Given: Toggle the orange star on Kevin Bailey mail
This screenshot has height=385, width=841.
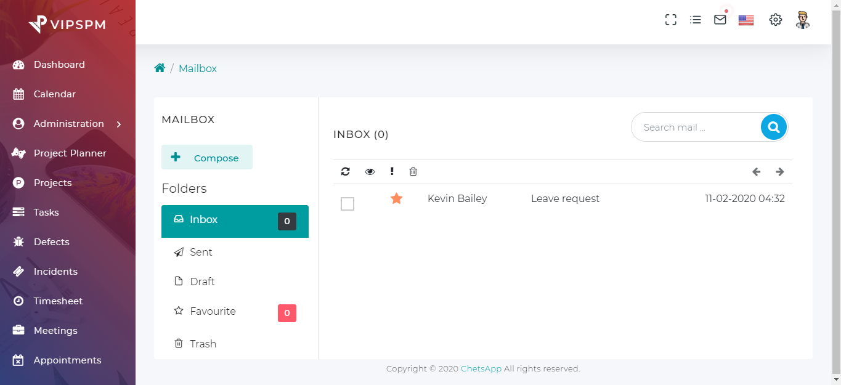Looking at the screenshot, I should point(397,198).
